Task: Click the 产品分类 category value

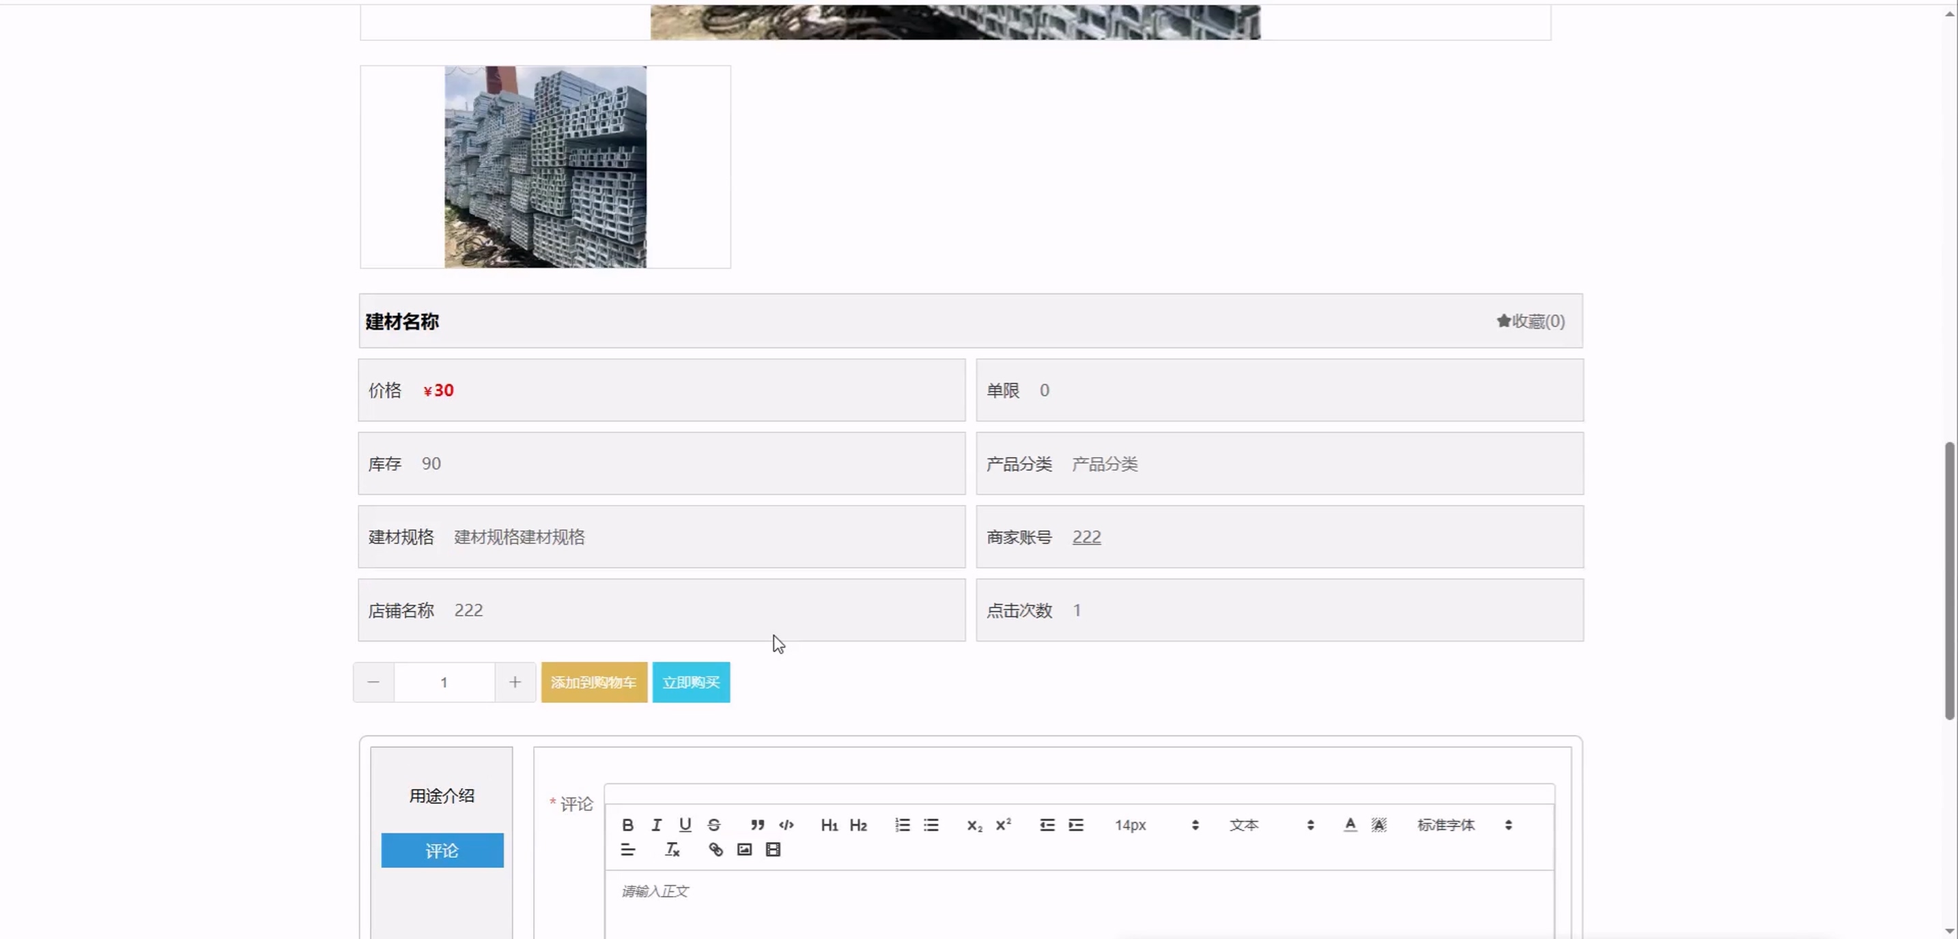Action: click(x=1105, y=463)
